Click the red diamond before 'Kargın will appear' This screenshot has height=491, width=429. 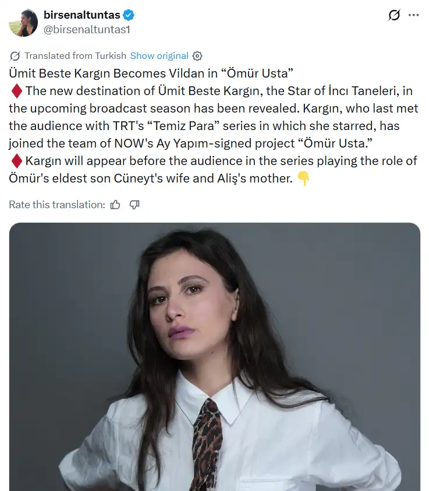[x=16, y=161]
